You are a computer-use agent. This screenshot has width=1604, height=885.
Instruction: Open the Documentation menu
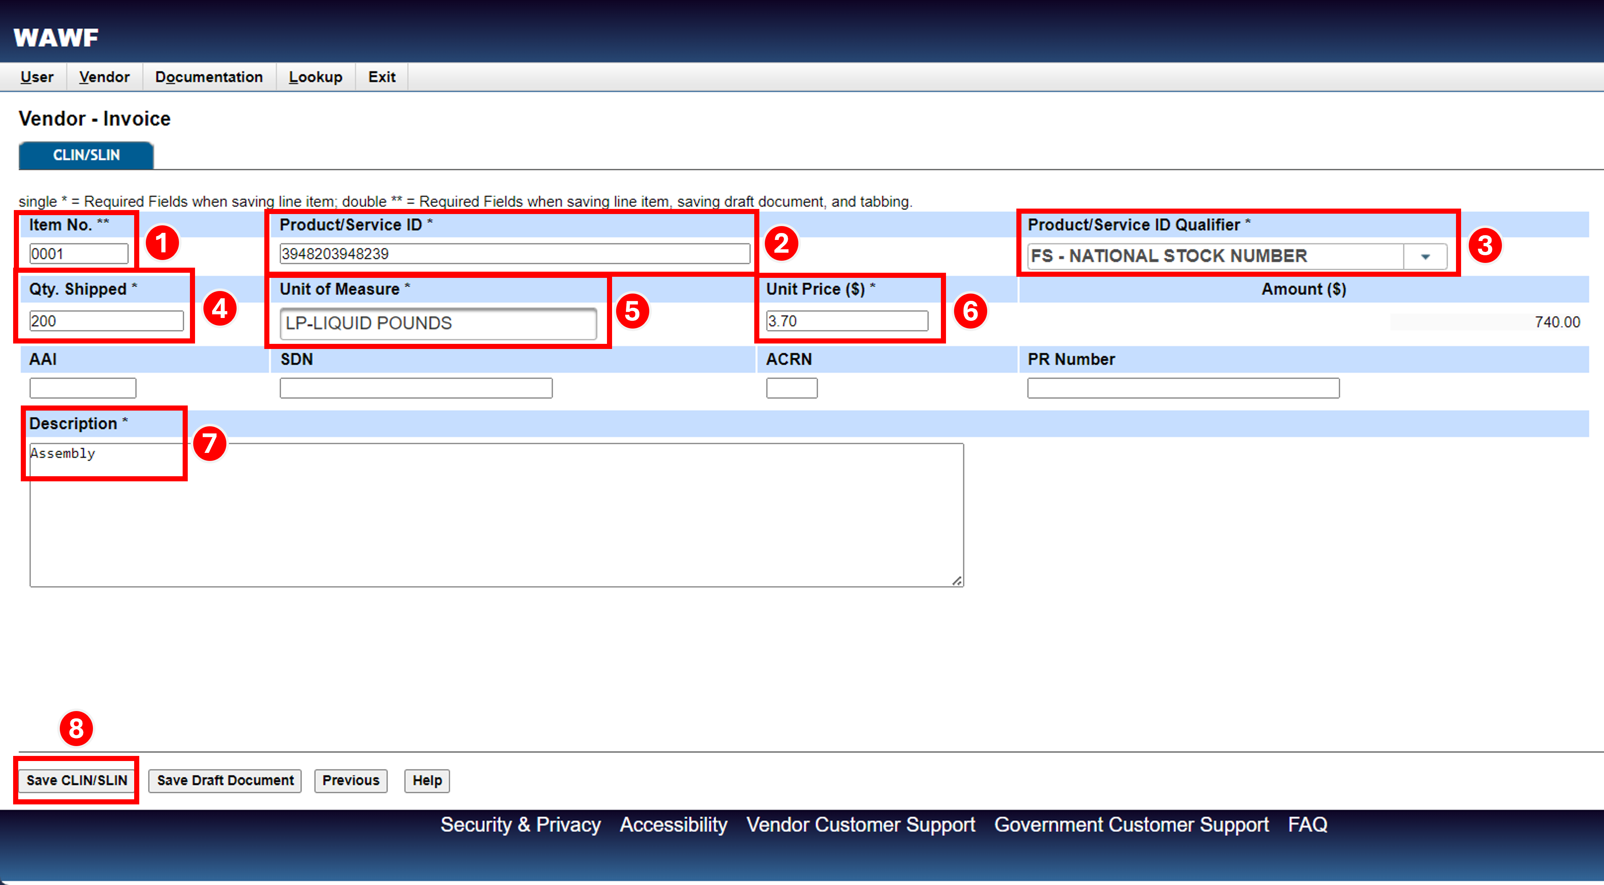209,77
